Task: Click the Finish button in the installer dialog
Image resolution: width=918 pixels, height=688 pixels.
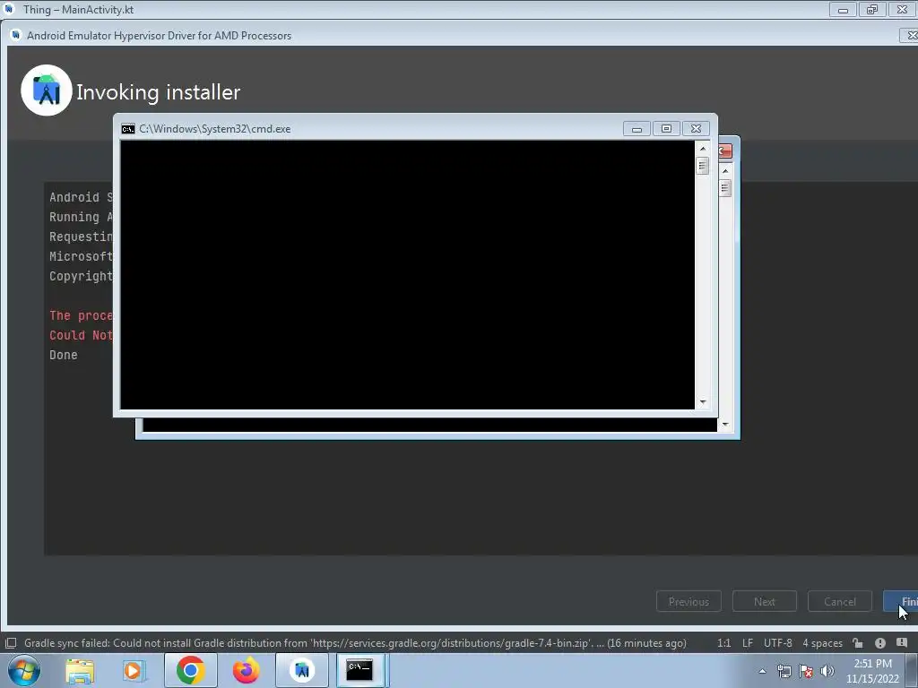Action: (902, 601)
